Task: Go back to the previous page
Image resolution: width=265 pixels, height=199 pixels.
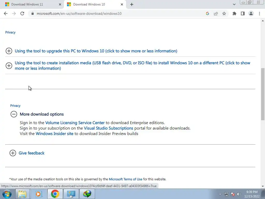Action: (6, 13)
